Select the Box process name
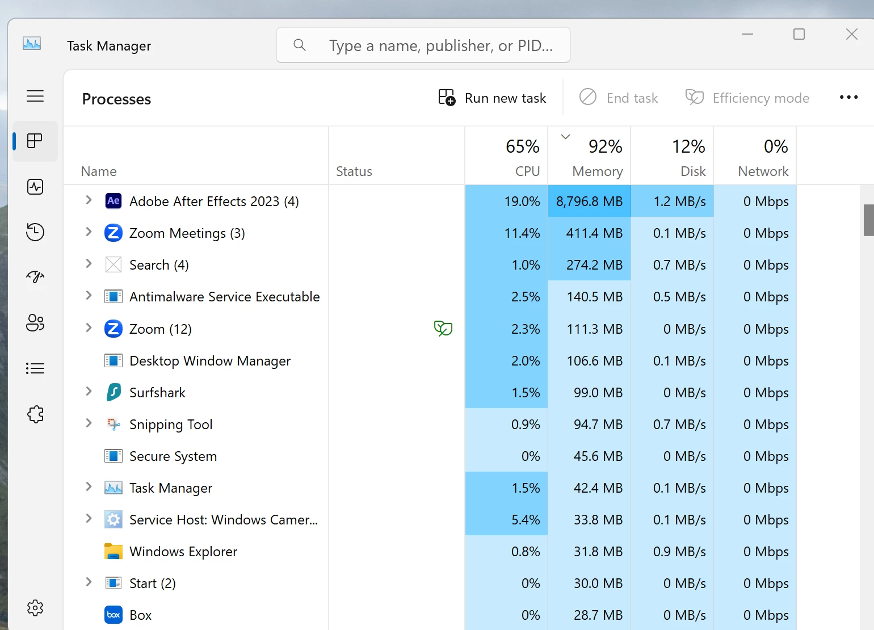874x630 pixels. [140, 615]
